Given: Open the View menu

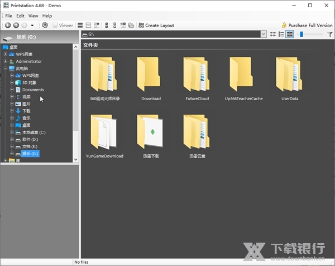Looking at the screenshot, I should point(33,16).
